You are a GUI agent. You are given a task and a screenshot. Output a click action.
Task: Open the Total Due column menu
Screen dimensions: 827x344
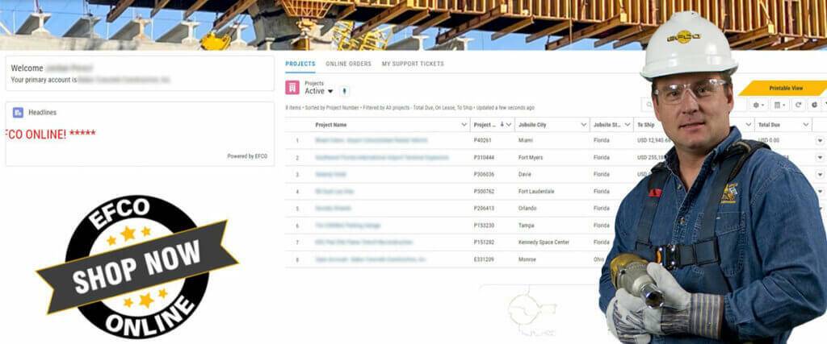805,125
